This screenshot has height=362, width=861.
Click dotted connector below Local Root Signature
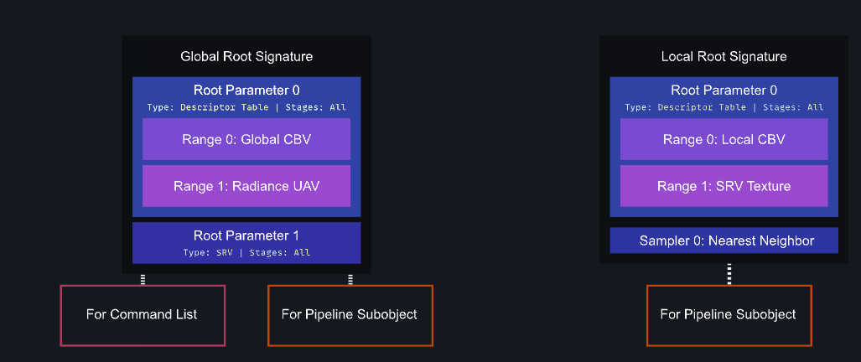[x=729, y=274]
